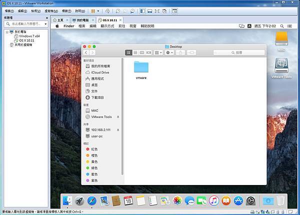Select purple tag in Finder sidebar
This screenshot has width=300, height=215.
94,180
